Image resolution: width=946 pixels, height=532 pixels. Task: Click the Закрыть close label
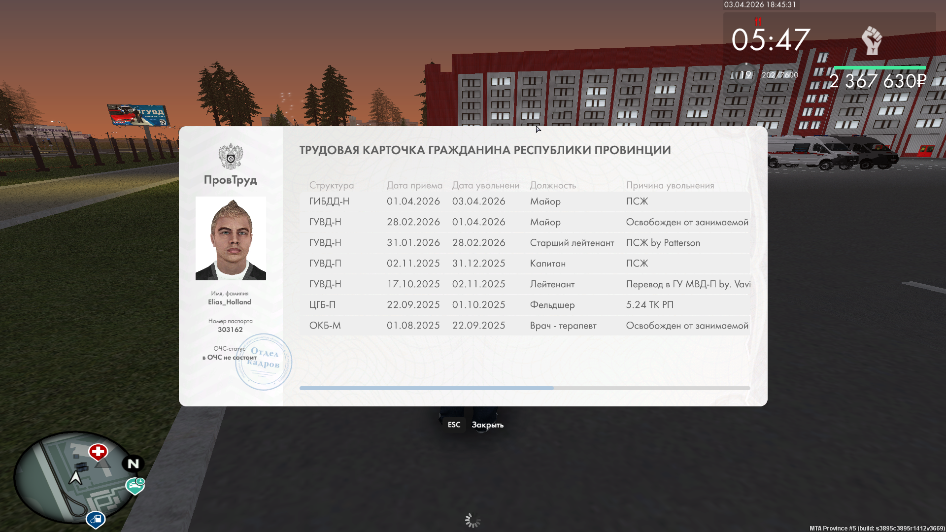[x=487, y=425]
